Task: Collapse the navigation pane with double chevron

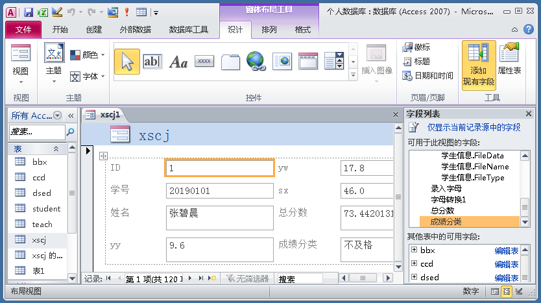Action: (71, 115)
